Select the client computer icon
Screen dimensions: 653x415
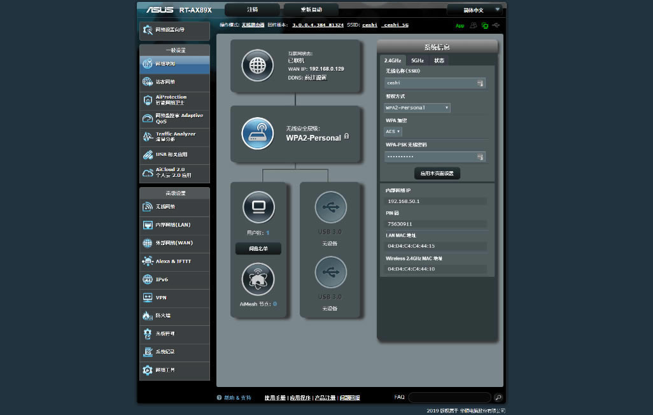(258, 207)
